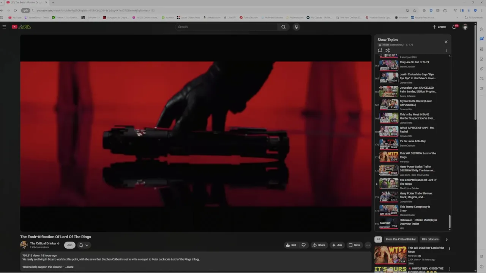Image resolution: width=486 pixels, height=273 pixels.
Task: Open the All Bookmarks folder
Action: pos(474,17)
